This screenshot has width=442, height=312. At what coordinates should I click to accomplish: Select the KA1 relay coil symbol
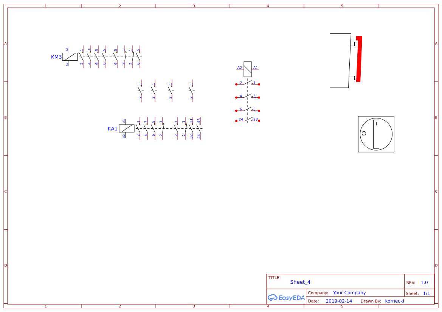pos(126,128)
